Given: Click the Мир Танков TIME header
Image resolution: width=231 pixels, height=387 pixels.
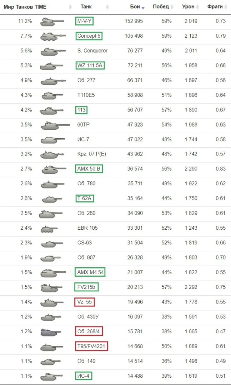Looking at the screenshot, I should (25, 7).
